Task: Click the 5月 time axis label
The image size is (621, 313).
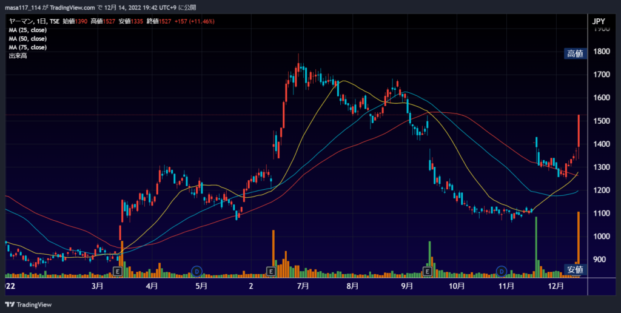Action: (x=201, y=286)
